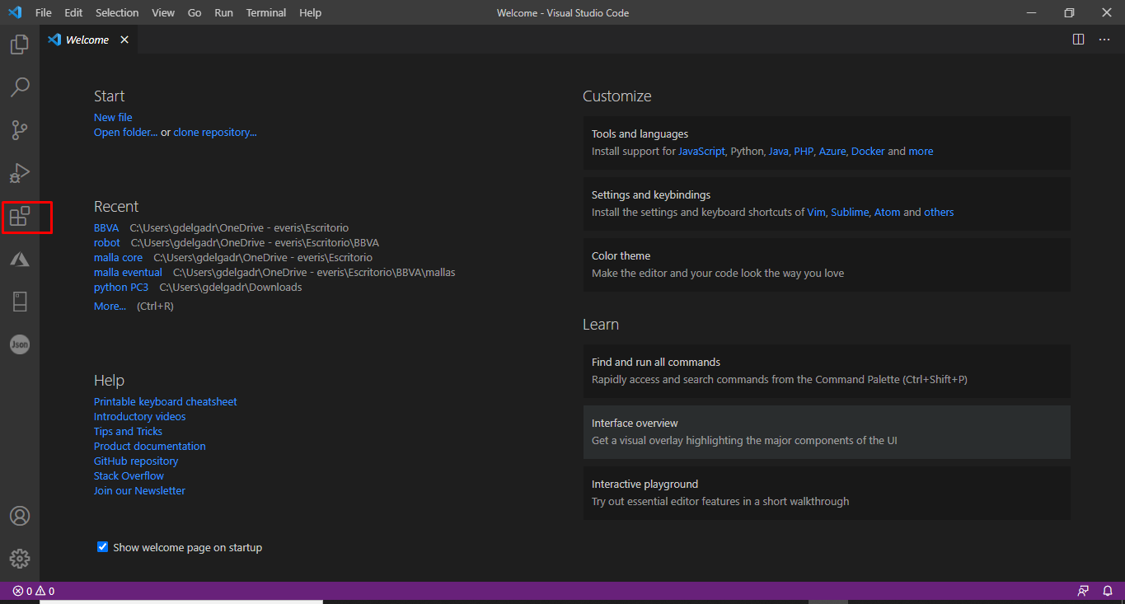The height and width of the screenshot is (604, 1125).
Task: Click errors and warnings count in status bar
Action: (x=34, y=591)
